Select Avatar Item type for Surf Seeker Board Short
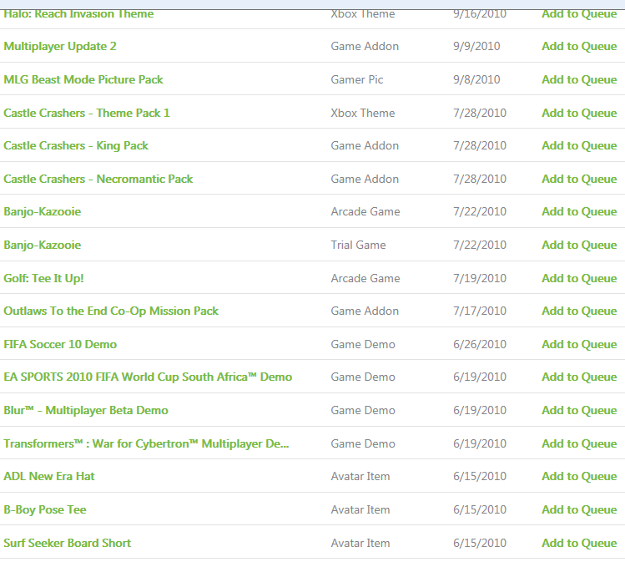The height and width of the screenshot is (562, 625). (x=360, y=543)
